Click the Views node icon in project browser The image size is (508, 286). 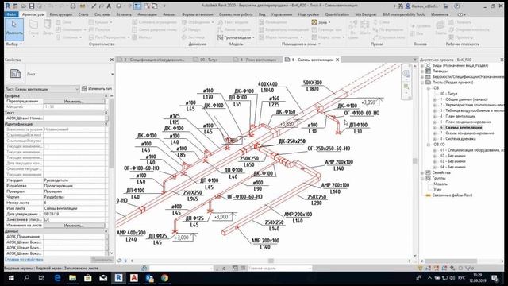(428, 65)
